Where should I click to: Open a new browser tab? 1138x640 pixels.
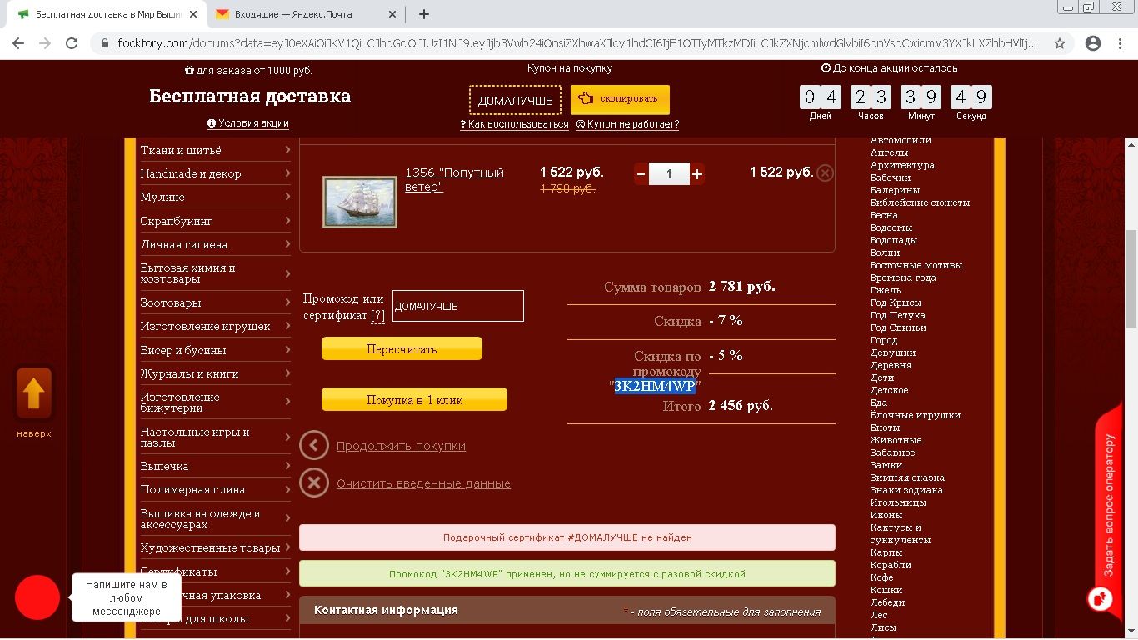pos(423,14)
